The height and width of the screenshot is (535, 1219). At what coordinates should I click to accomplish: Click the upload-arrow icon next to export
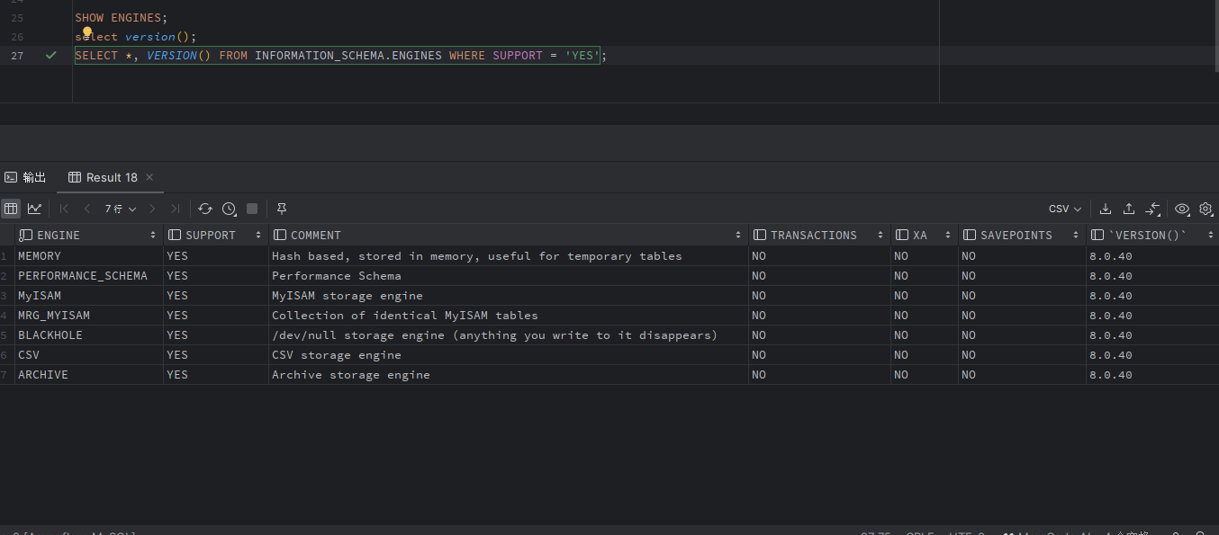tap(1129, 209)
